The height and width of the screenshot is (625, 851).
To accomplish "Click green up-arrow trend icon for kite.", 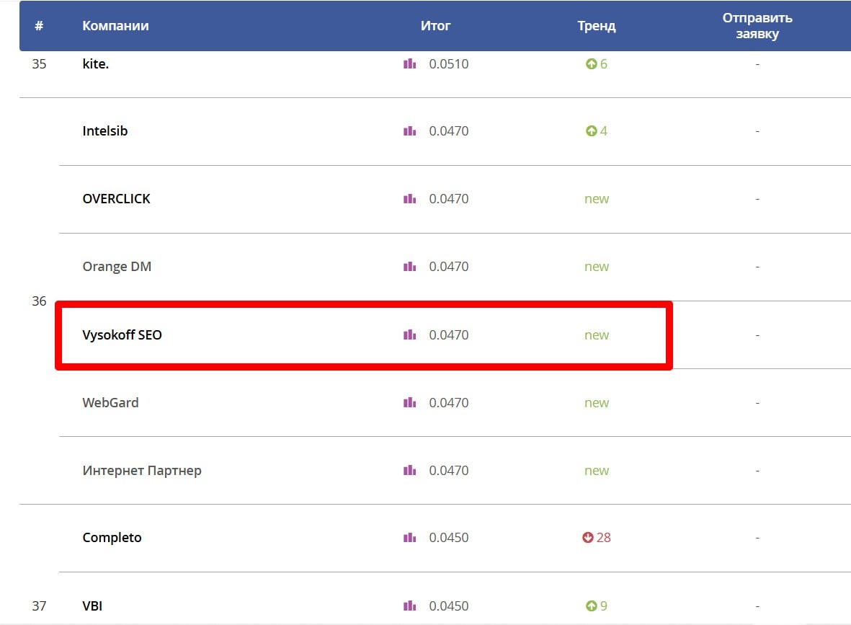I will [x=591, y=64].
